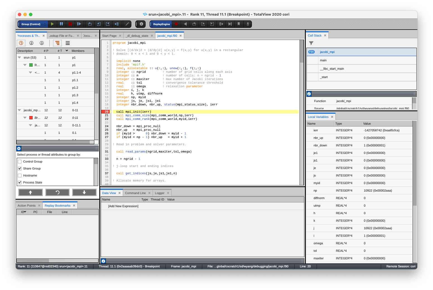Switch to flat list view icon
433x290 pixels.
click(68, 43)
